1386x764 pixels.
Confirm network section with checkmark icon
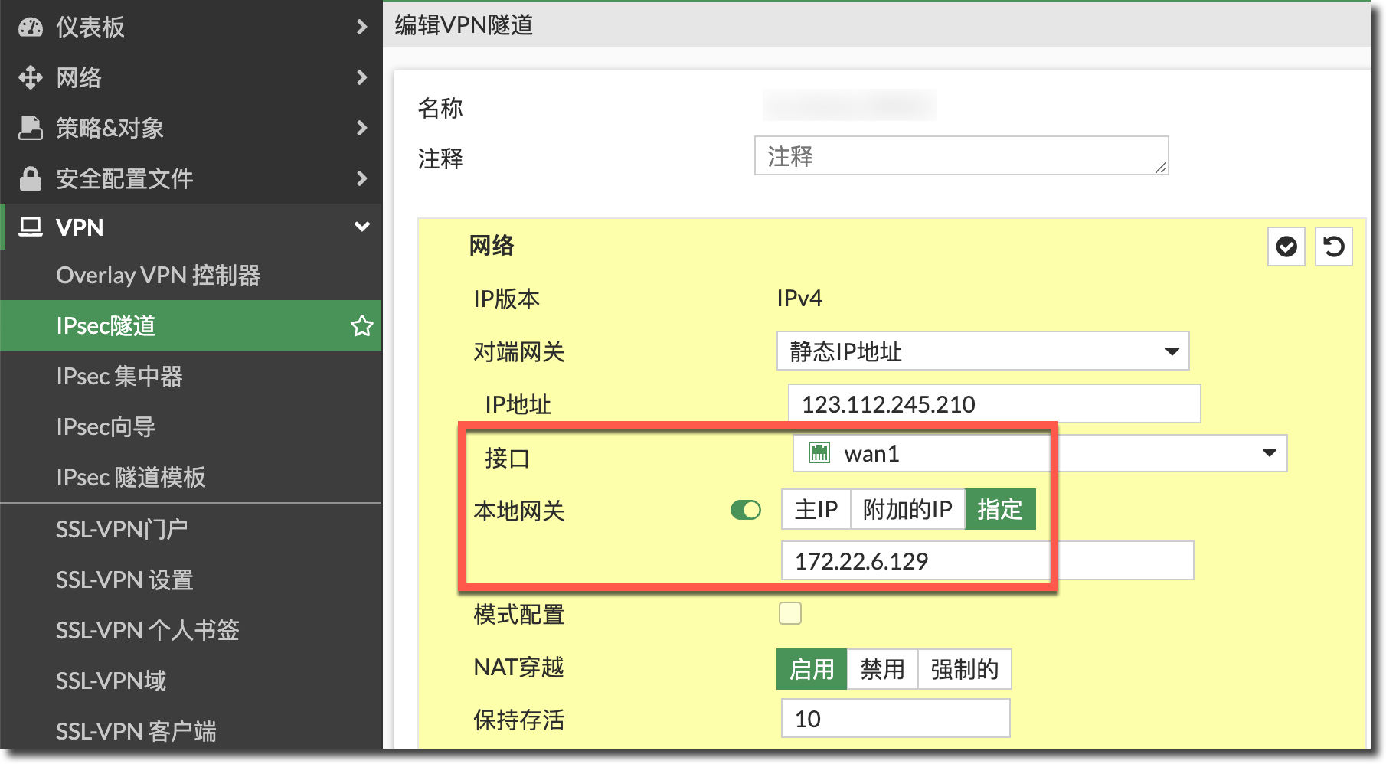(1286, 247)
